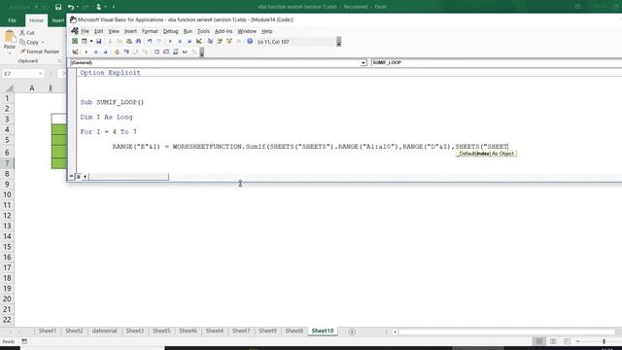Click Insert UserForm icon in VBA toolbar

(x=85, y=41)
